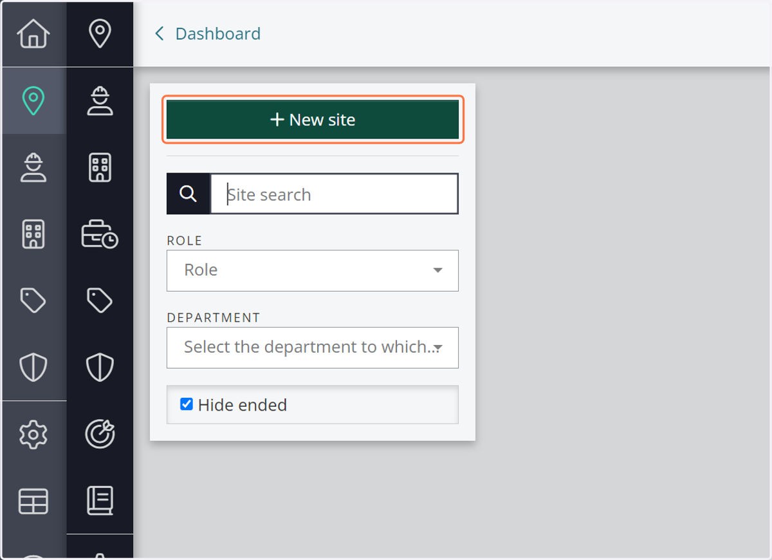Uncheck the Hide ended checkbox

(187, 404)
